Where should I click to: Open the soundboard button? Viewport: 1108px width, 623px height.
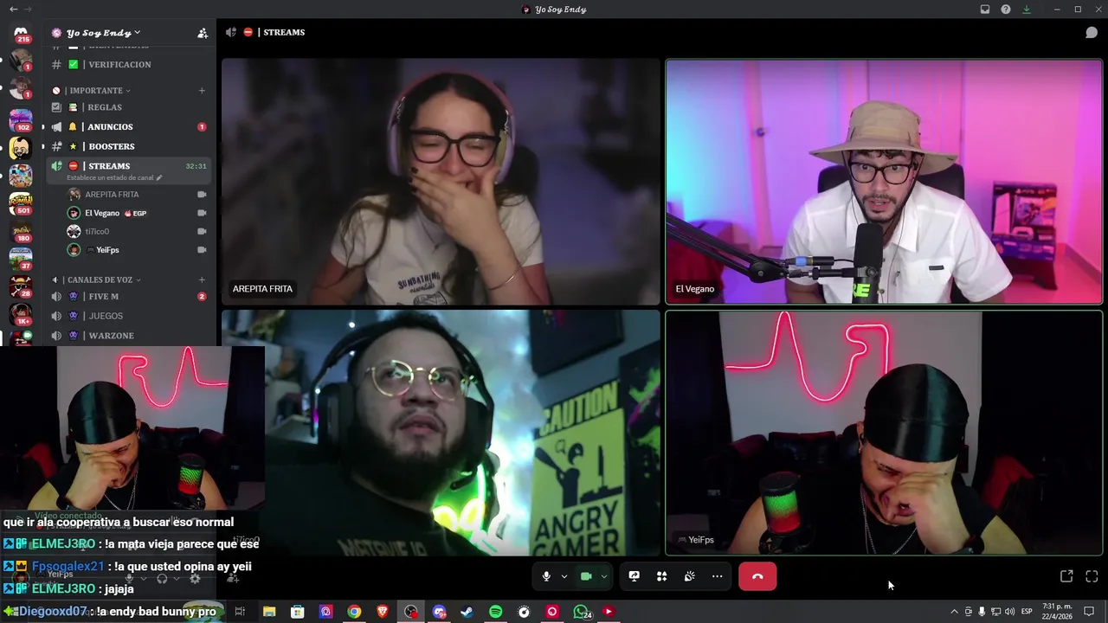690,576
